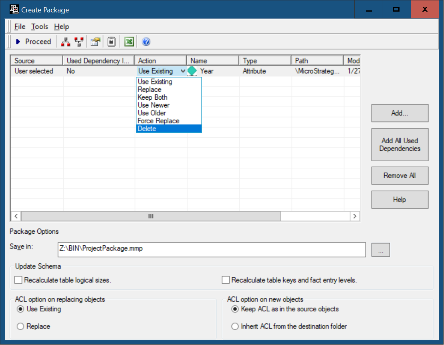Open the Tools menu
Screen dimensions: 444x345
[x=40, y=27]
